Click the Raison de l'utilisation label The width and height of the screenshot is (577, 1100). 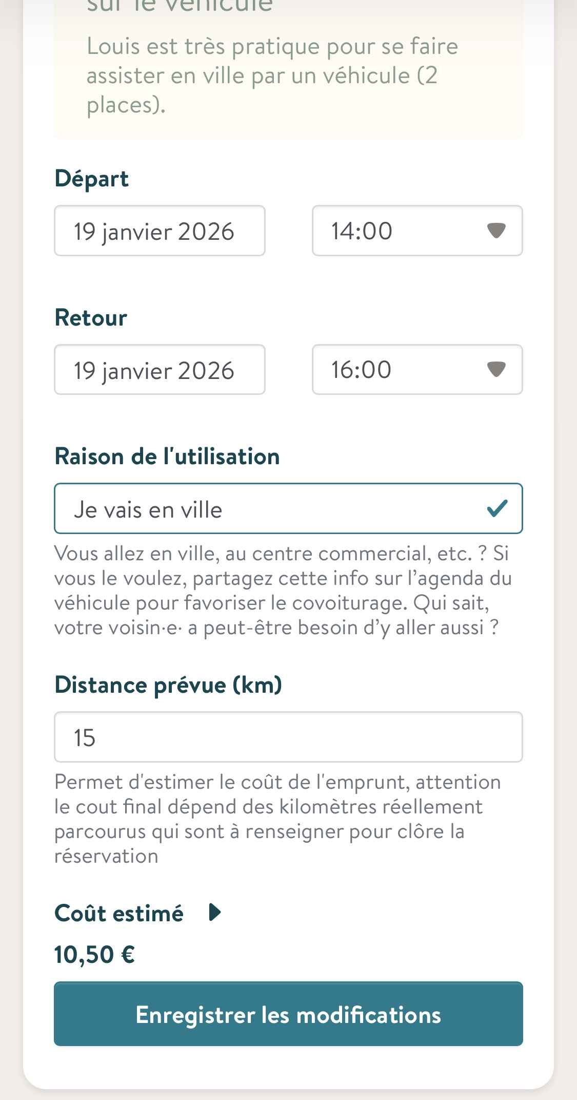tap(167, 457)
